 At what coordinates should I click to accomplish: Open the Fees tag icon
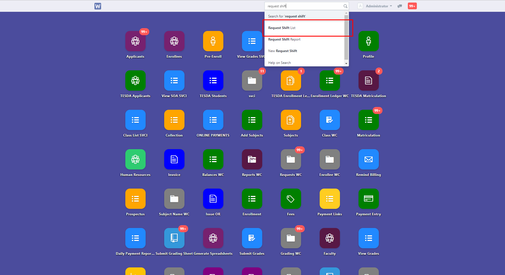coord(291,199)
